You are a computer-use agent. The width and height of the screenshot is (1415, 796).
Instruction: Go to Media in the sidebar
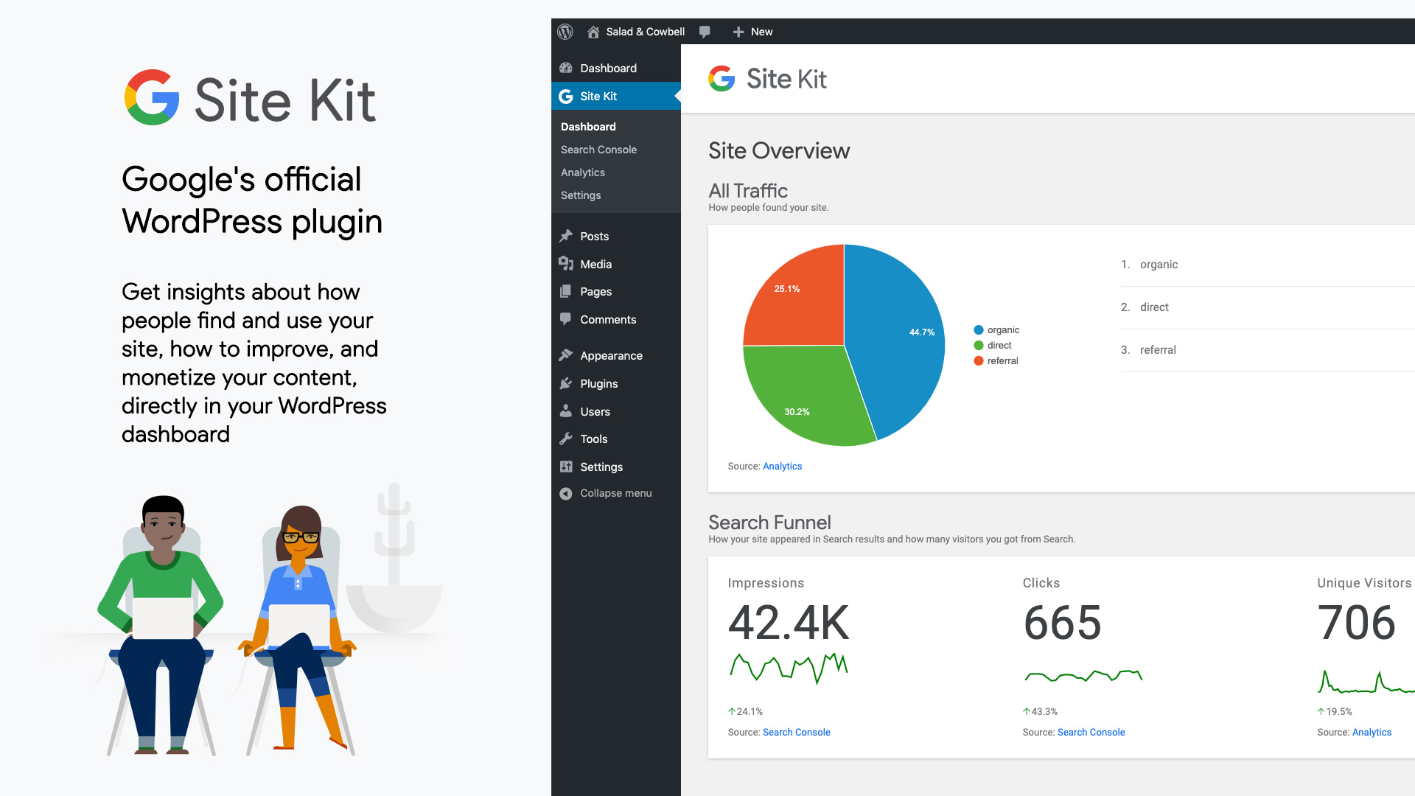pos(616,264)
